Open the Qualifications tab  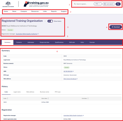click(59, 42)
